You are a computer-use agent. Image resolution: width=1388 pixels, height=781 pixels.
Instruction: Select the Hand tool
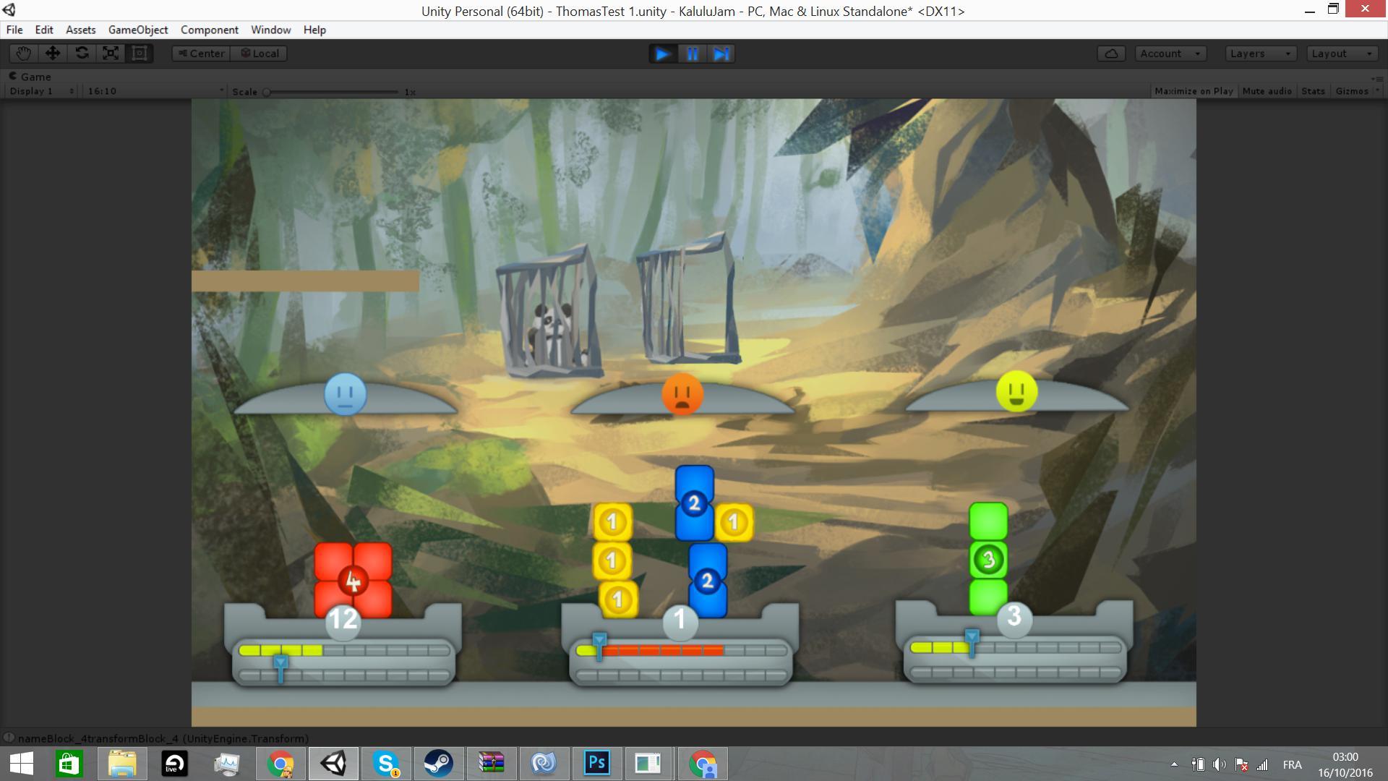point(23,54)
